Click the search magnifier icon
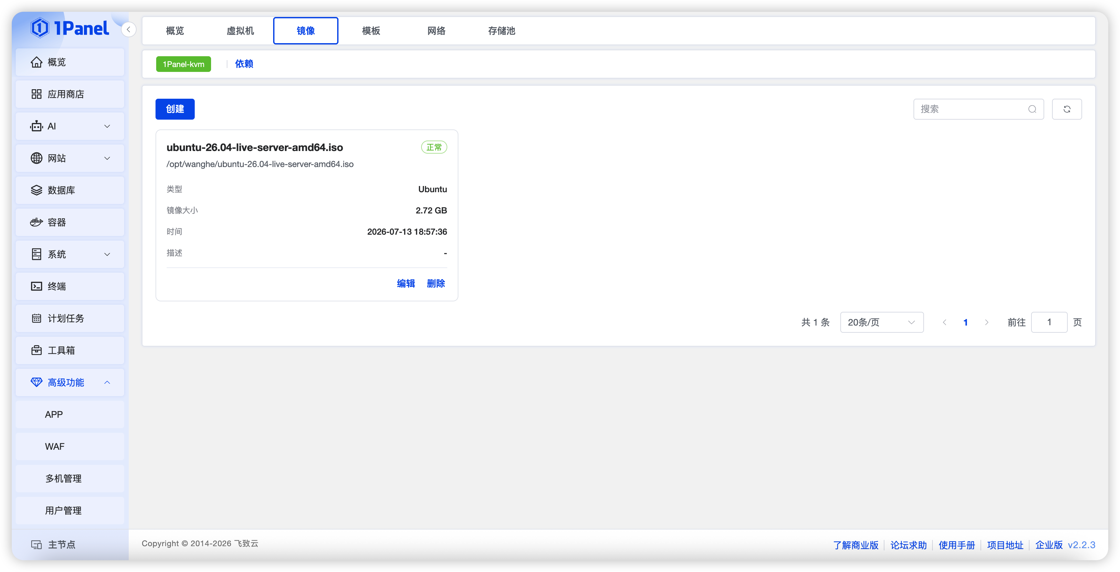1120x572 pixels. [1032, 109]
